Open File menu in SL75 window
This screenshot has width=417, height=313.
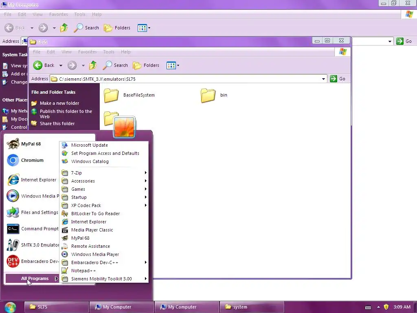36,52
